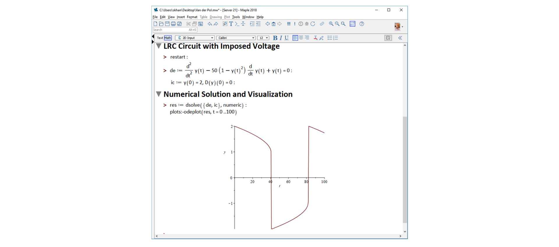Screen dimensions: 559x247
Task: Indent section with the indent icon
Action: (x=252, y=24)
